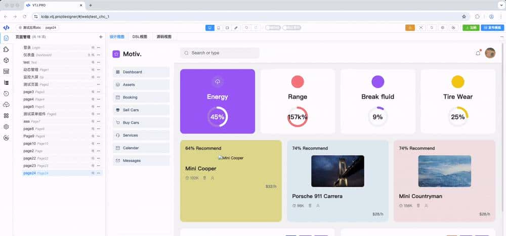Expand the ellipsis menu for page10
This screenshot has height=236, width=506.
(98, 144)
